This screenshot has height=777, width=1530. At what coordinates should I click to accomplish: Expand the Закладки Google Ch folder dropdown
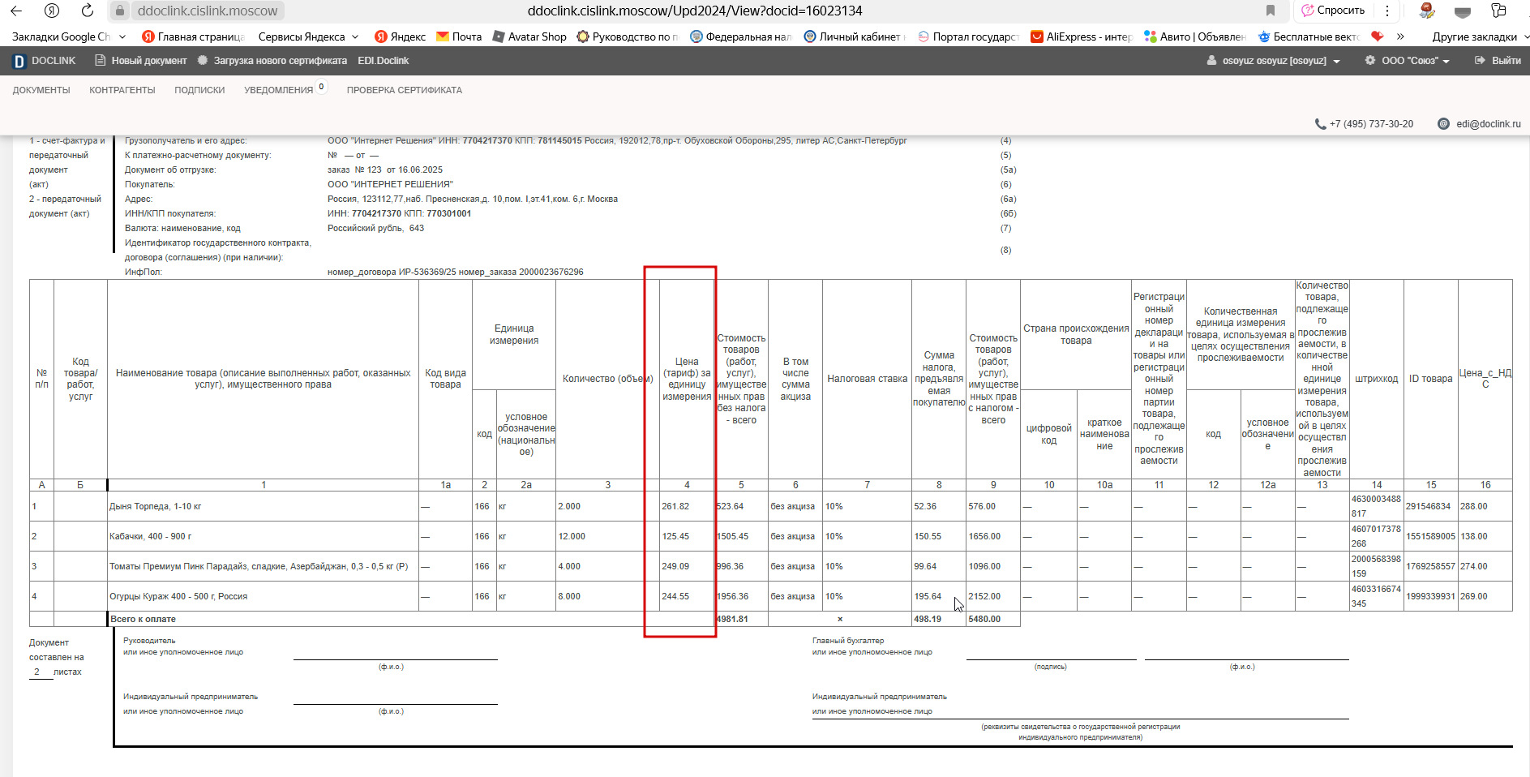[x=122, y=36]
